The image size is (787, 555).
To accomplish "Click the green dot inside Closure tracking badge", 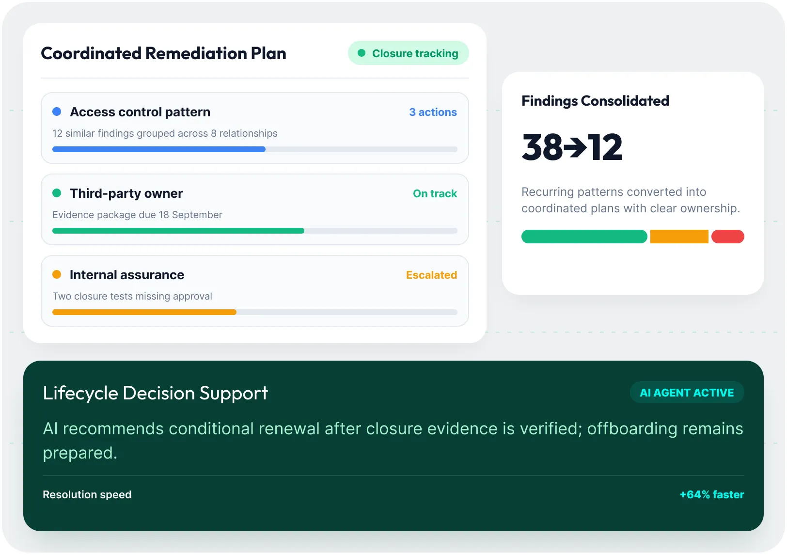I will (362, 53).
